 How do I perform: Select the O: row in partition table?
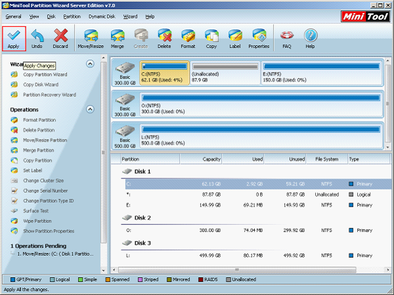pos(258,230)
